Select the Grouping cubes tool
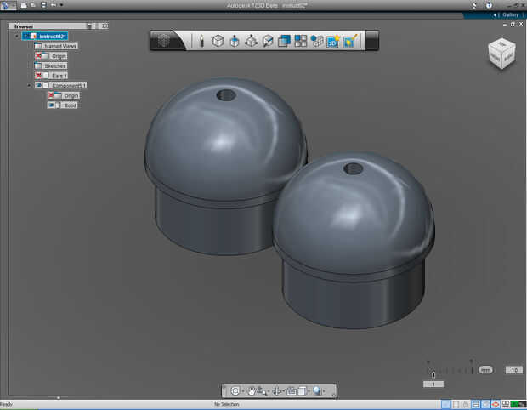 click(x=316, y=41)
